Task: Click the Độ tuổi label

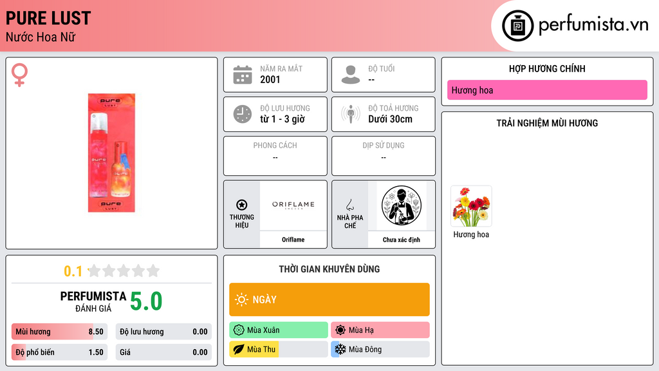Action: 381,68
